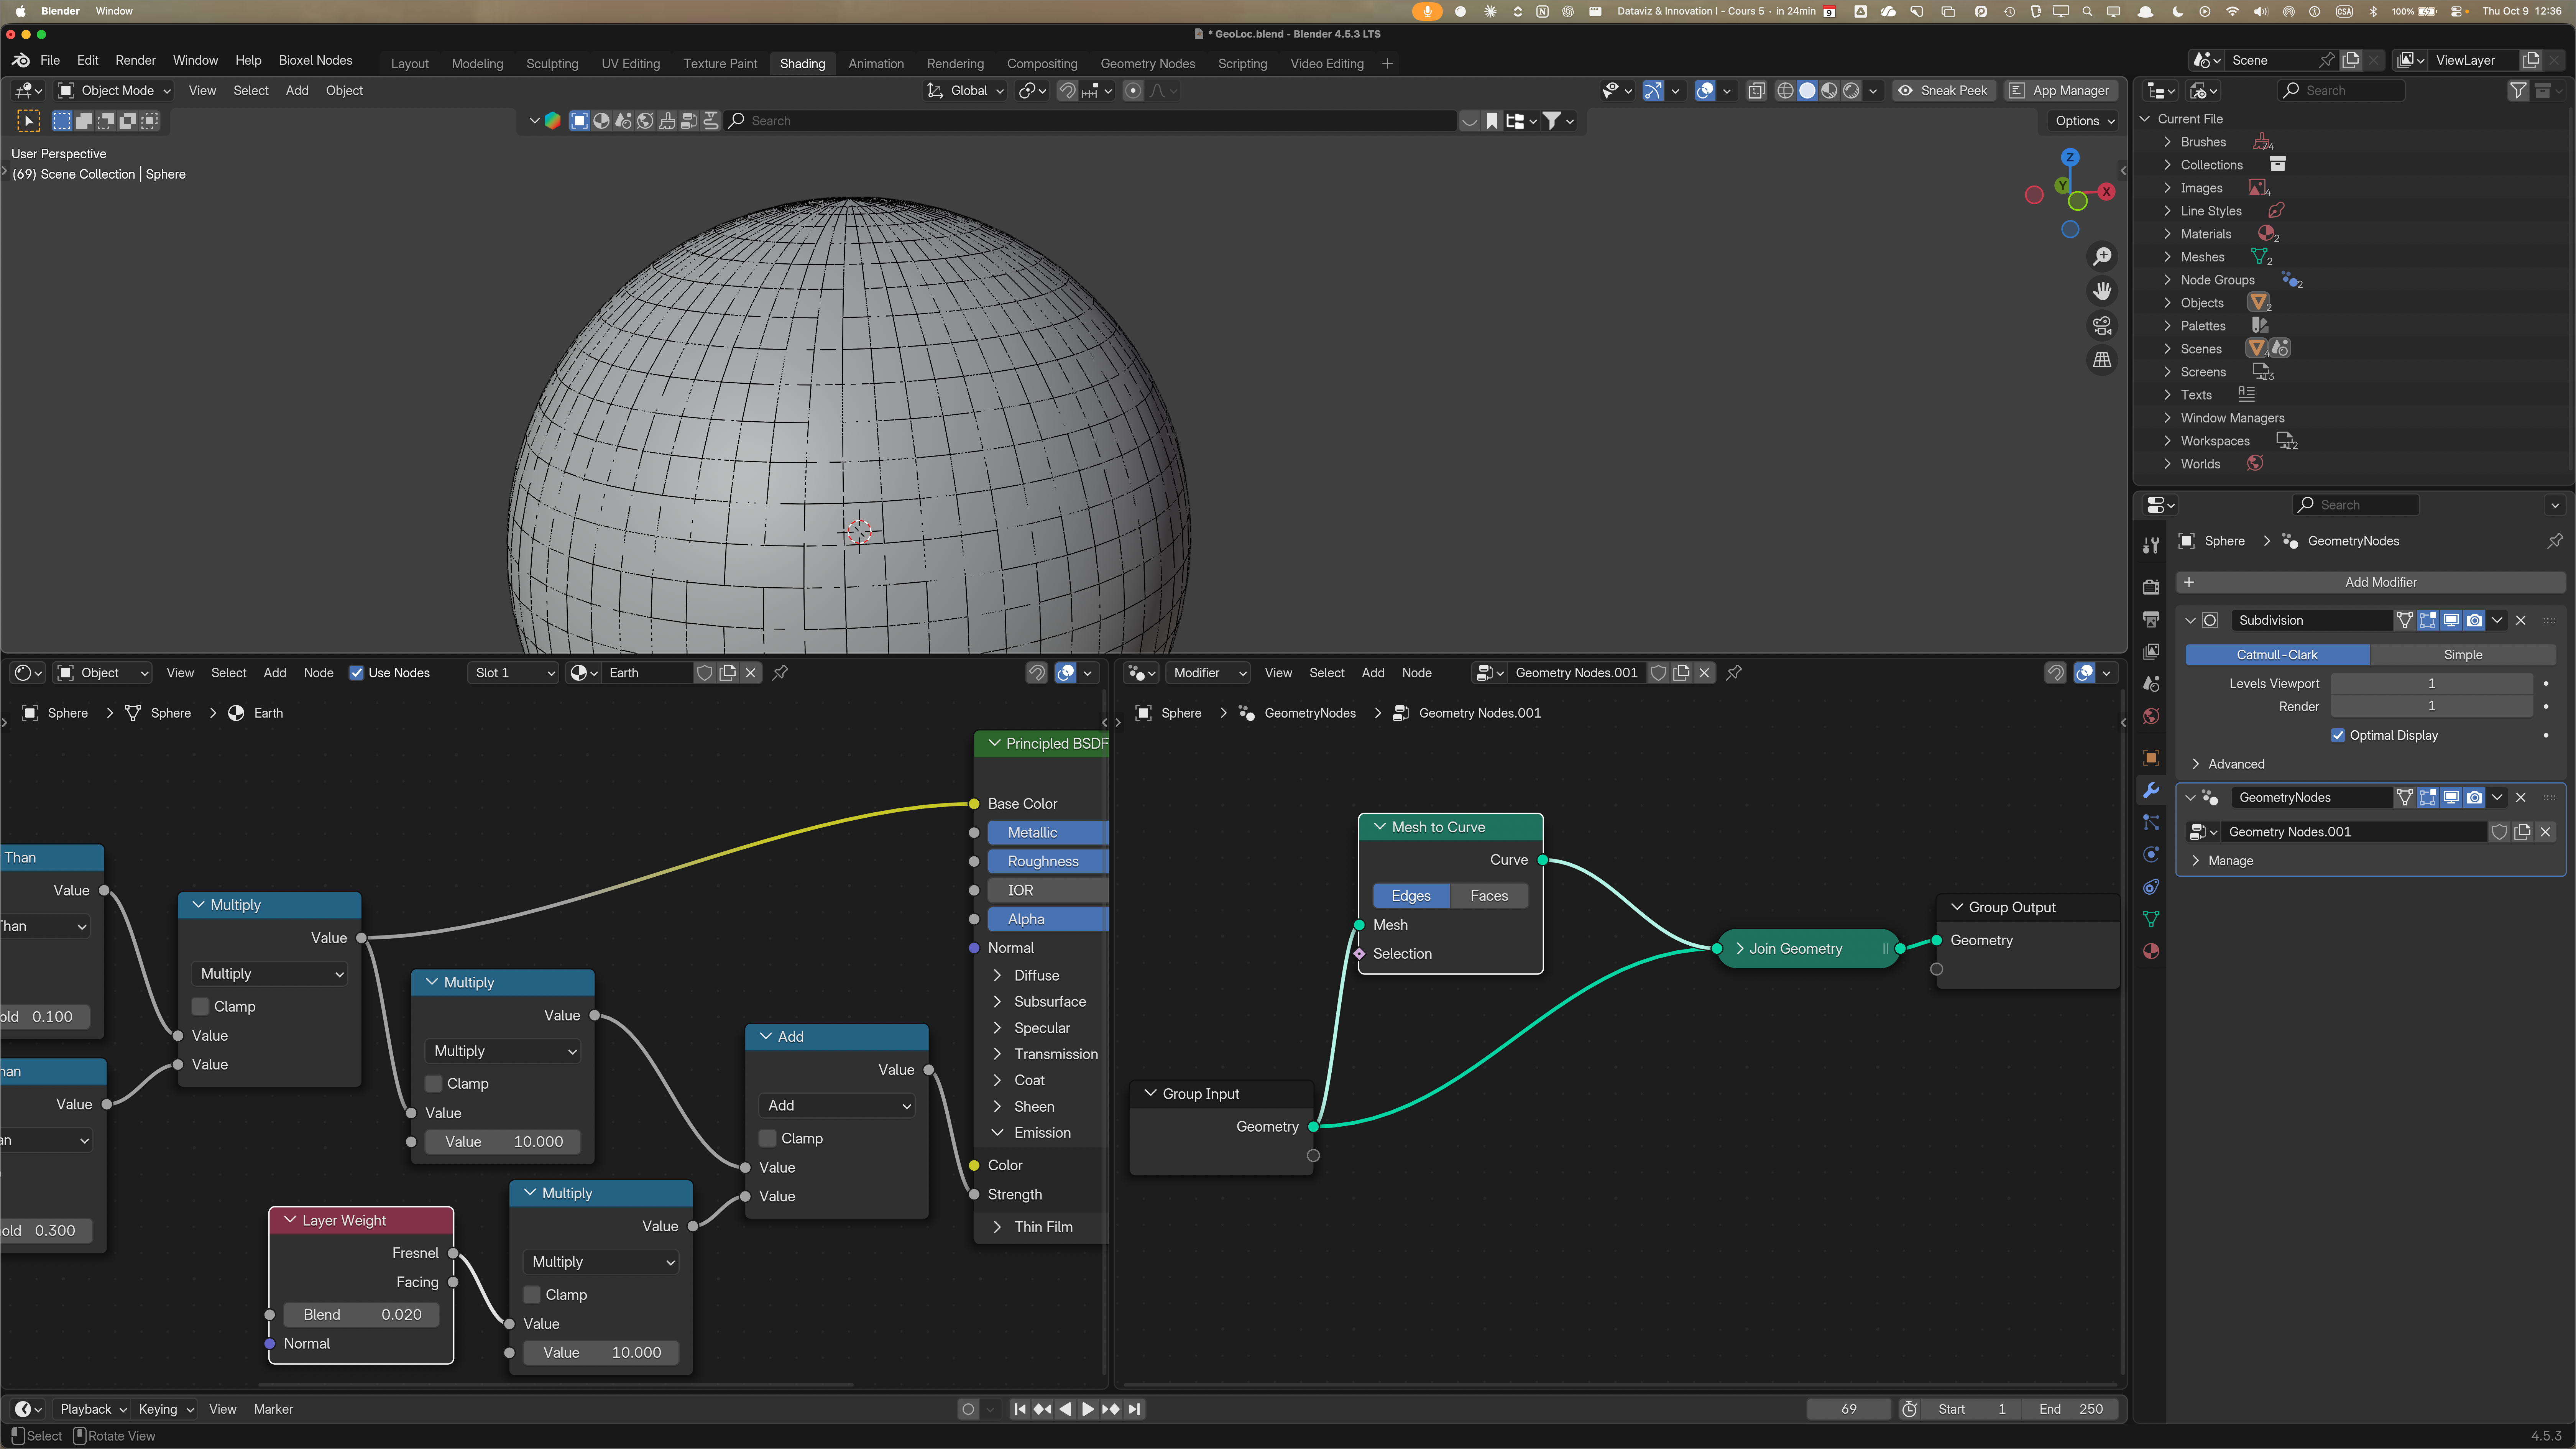Collapse the Mesh to Curve node
2576x1449 pixels.
tap(1380, 827)
